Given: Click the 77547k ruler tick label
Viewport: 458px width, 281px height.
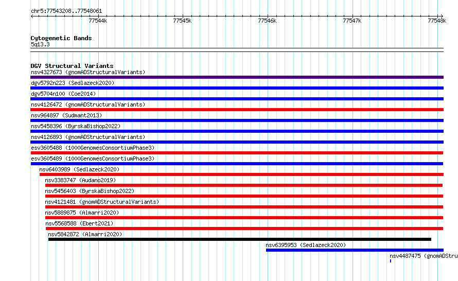Looking at the screenshot, I should [x=352, y=21].
